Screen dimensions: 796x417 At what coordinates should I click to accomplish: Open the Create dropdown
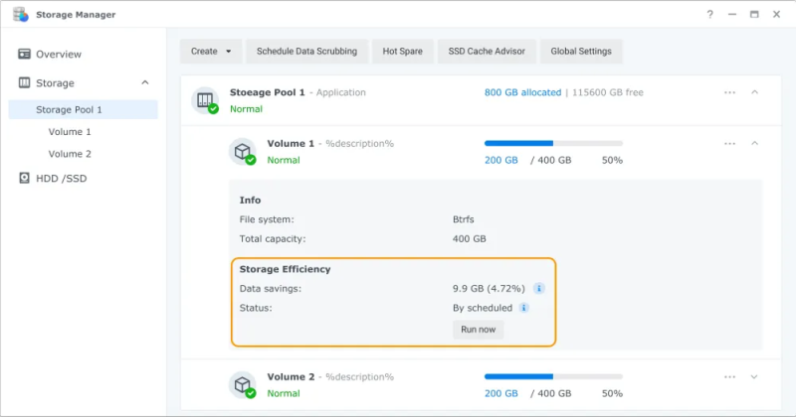coord(211,52)
